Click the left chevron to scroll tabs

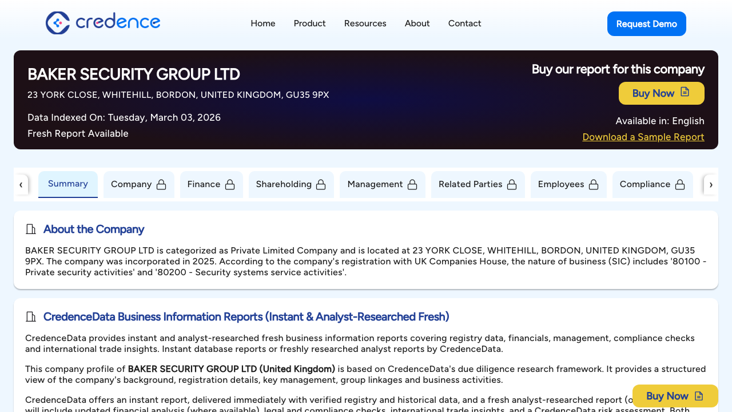click(x=21, y=184)
